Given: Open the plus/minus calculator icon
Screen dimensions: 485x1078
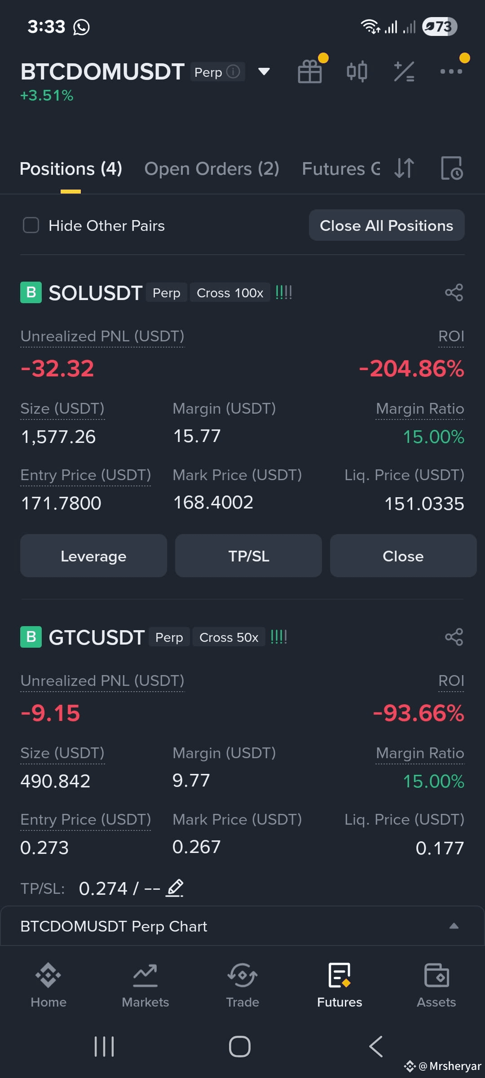Looking at the screenshot, I should [404, 71].
